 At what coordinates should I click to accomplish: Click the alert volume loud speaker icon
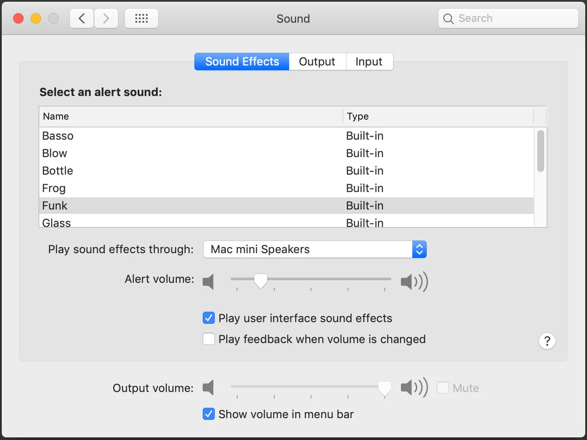pos(414,282)
